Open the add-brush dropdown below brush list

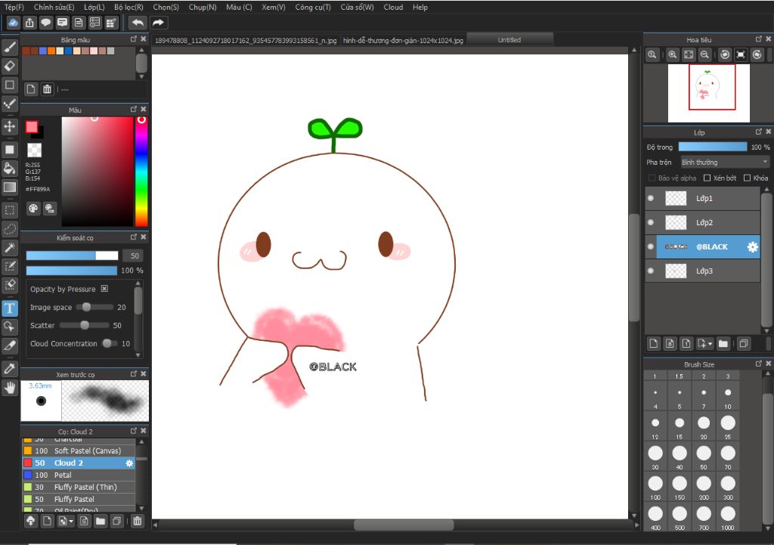click(66, 521)
